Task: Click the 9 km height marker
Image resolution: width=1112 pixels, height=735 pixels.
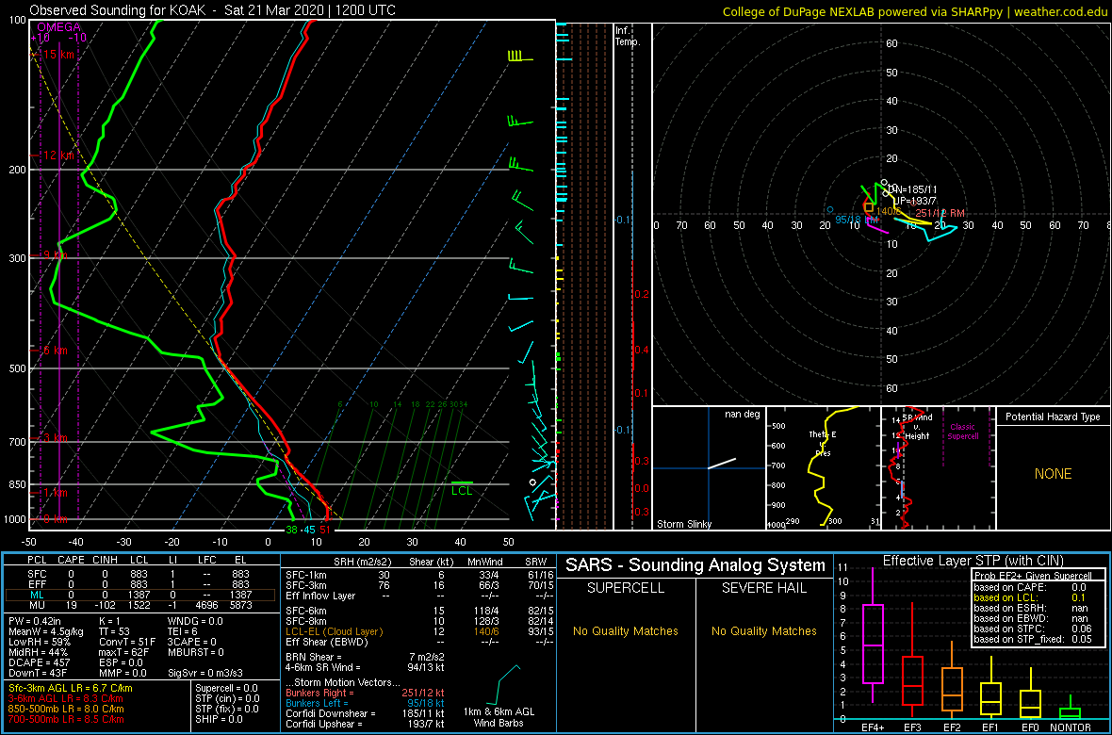Action: point(54,254)
